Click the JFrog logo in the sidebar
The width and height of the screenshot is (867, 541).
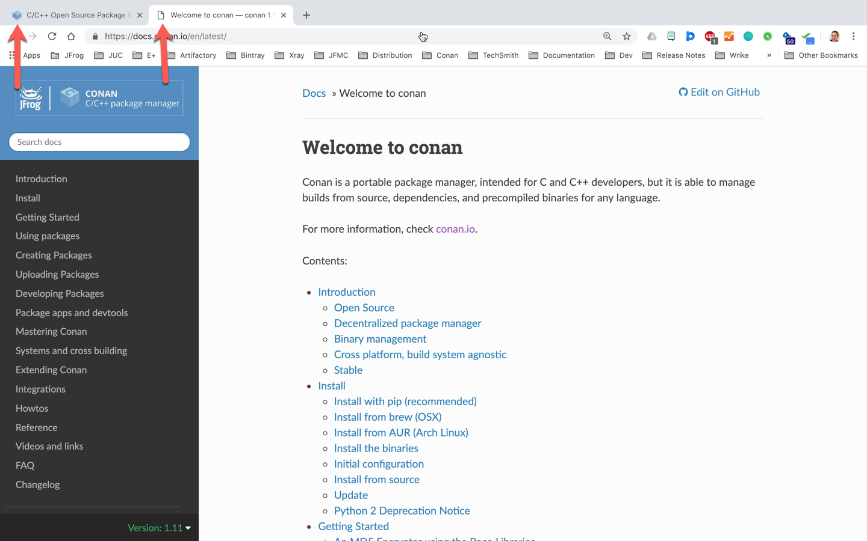click(x=30, y=98)
